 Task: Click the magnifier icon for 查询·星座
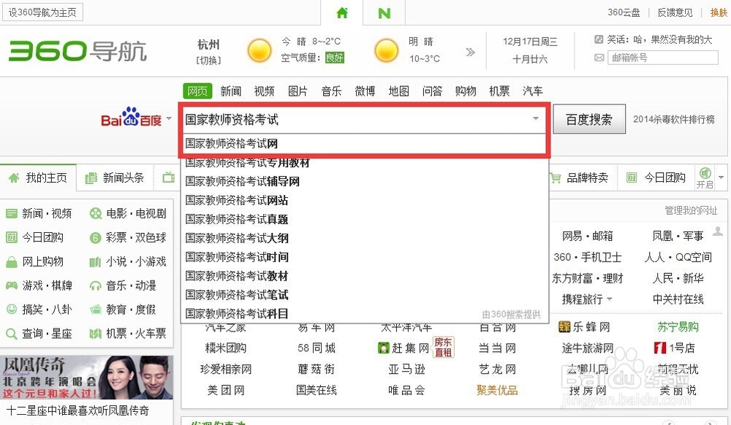[11, 334]
